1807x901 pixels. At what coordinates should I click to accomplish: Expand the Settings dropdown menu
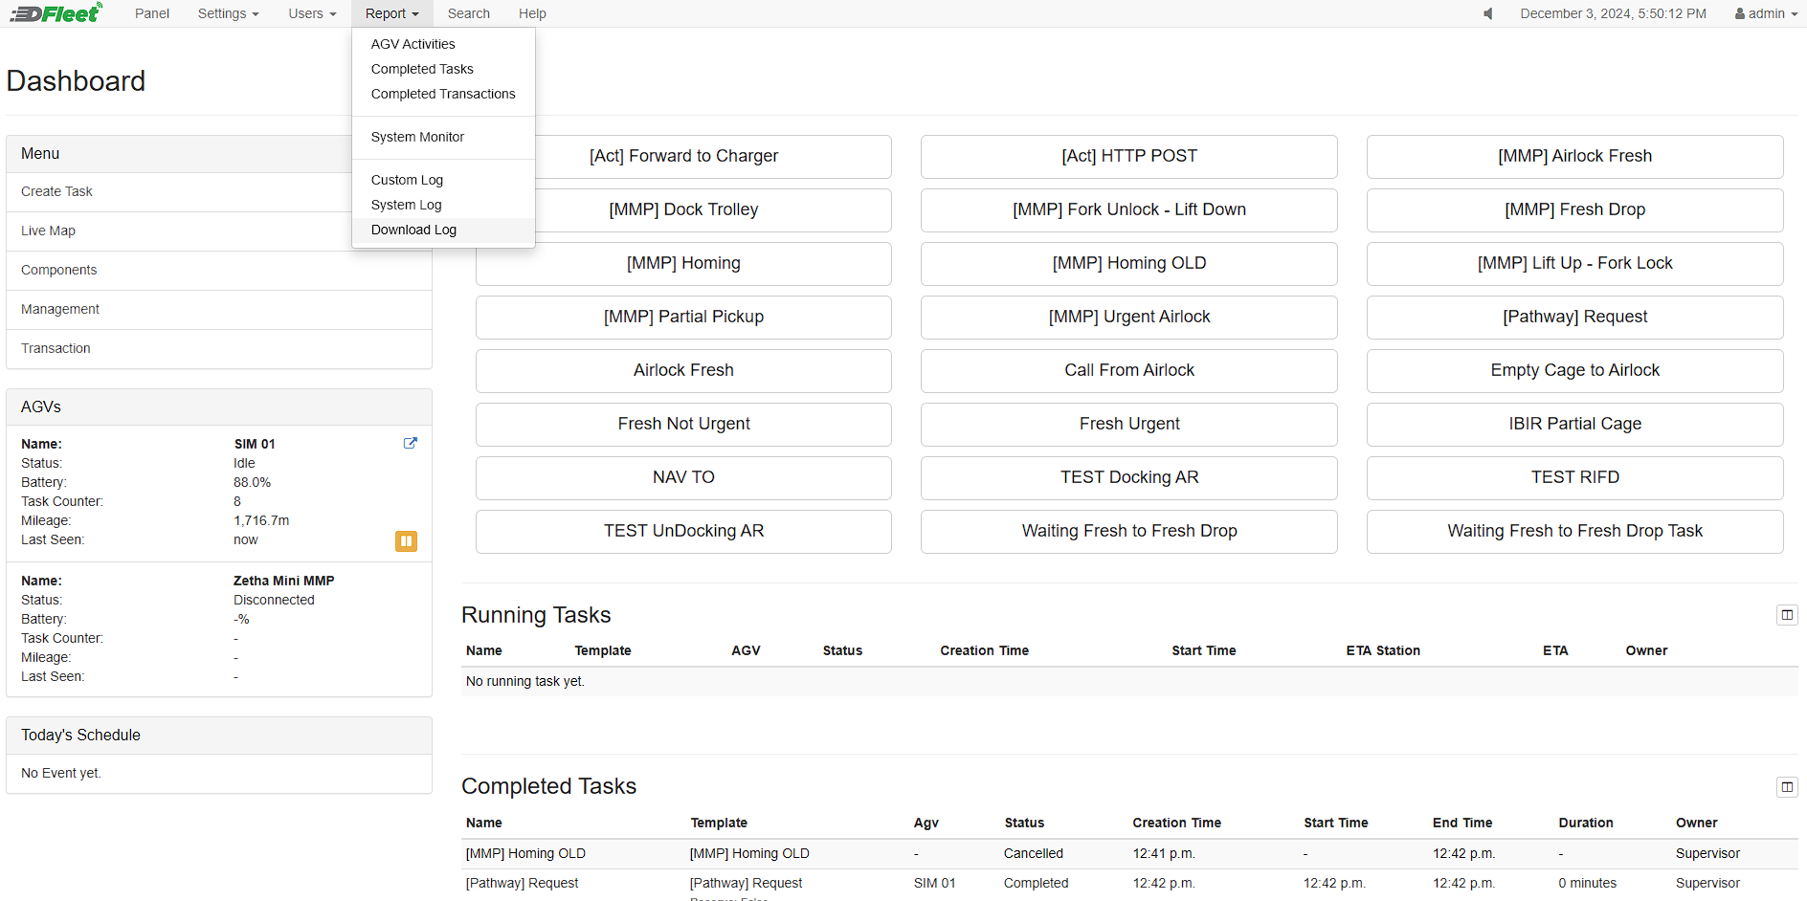pyautogui.click(x=228, y=13)
